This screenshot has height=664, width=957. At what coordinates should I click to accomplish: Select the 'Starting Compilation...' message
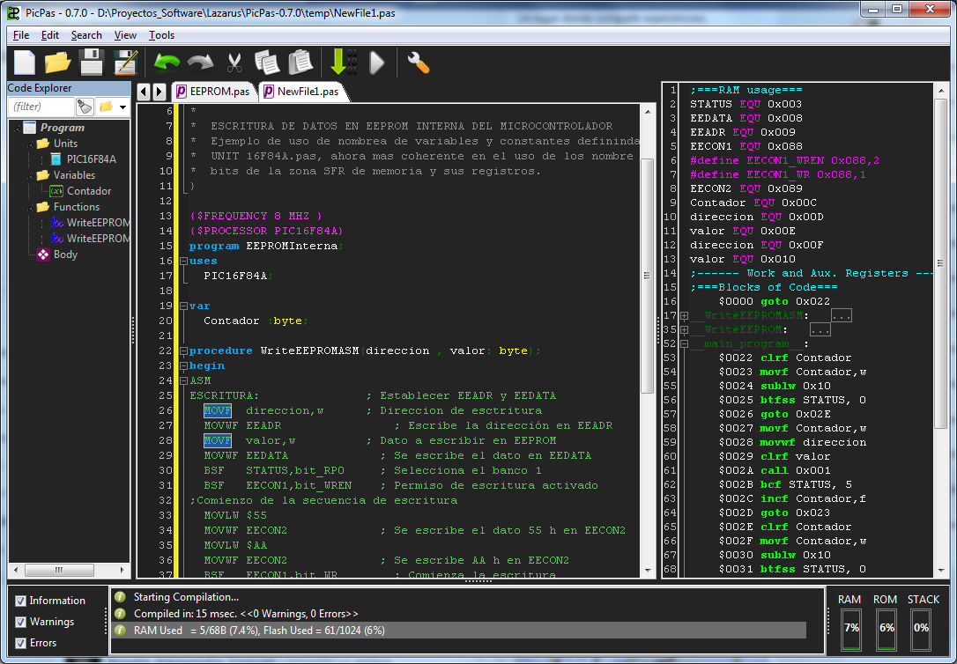tap(186, 597)
